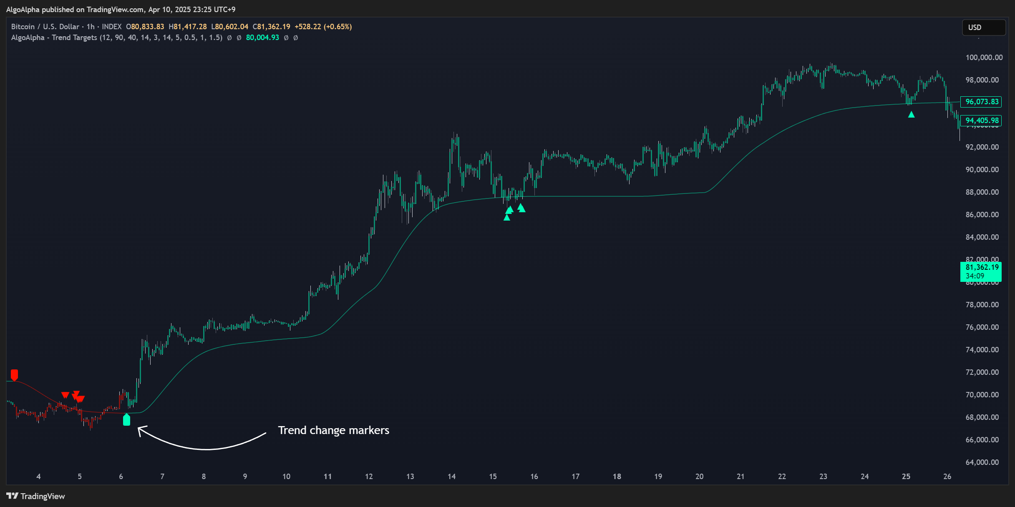
Task: Click the open value O80,833.83
Action: [x=145, y=27]
